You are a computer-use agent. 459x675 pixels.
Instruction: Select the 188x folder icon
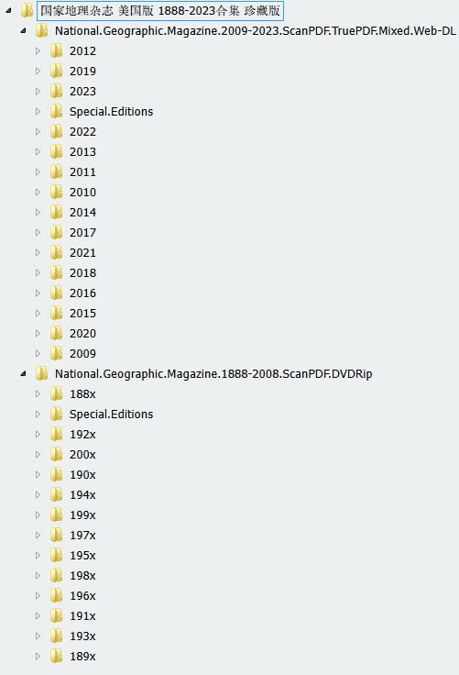[x=56, y=393]
